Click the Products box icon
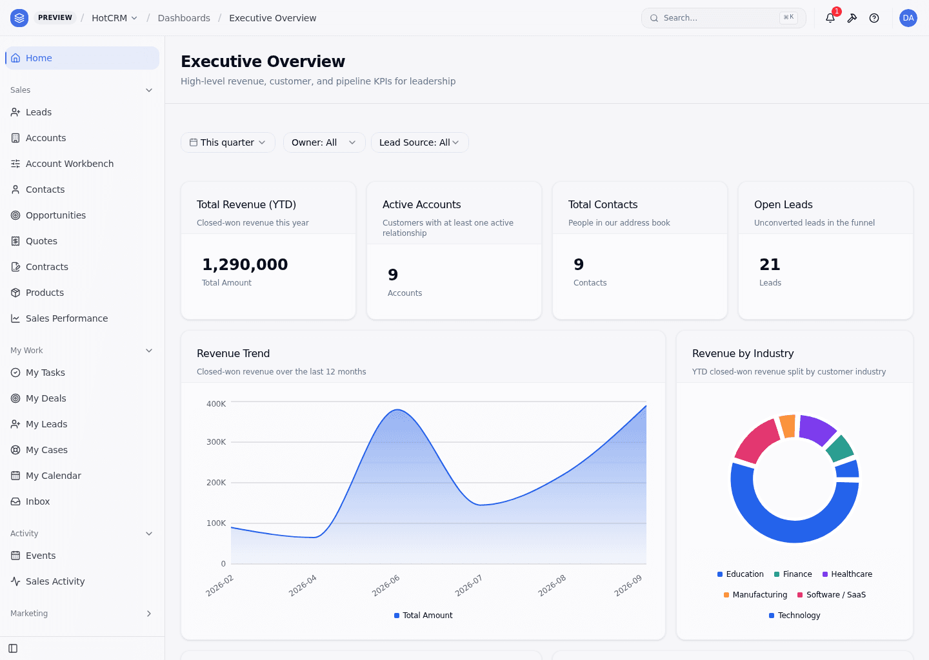 tap(15, 293)
